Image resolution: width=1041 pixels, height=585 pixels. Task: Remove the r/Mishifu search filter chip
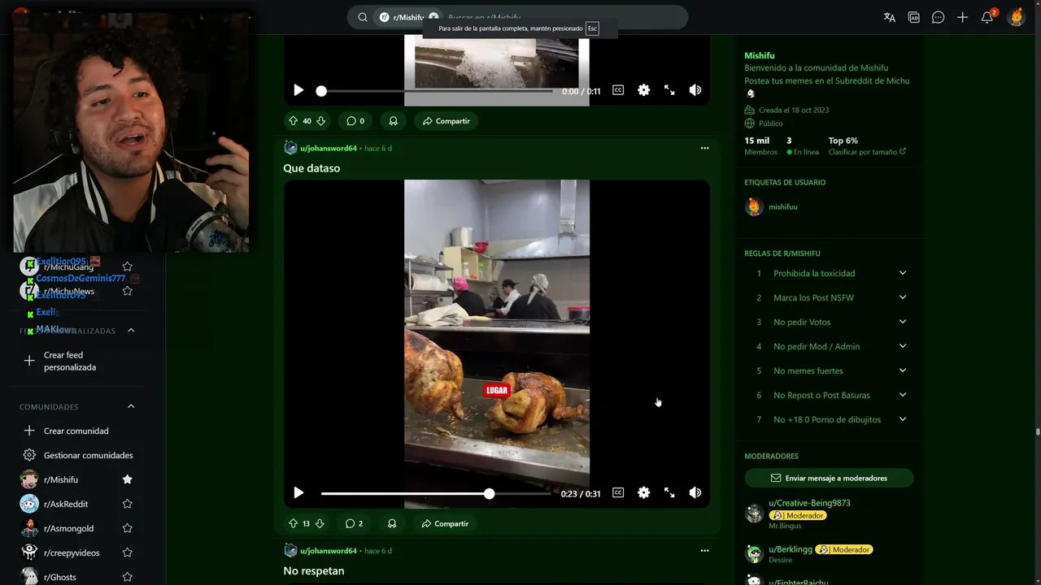click(x=433, y=17)
